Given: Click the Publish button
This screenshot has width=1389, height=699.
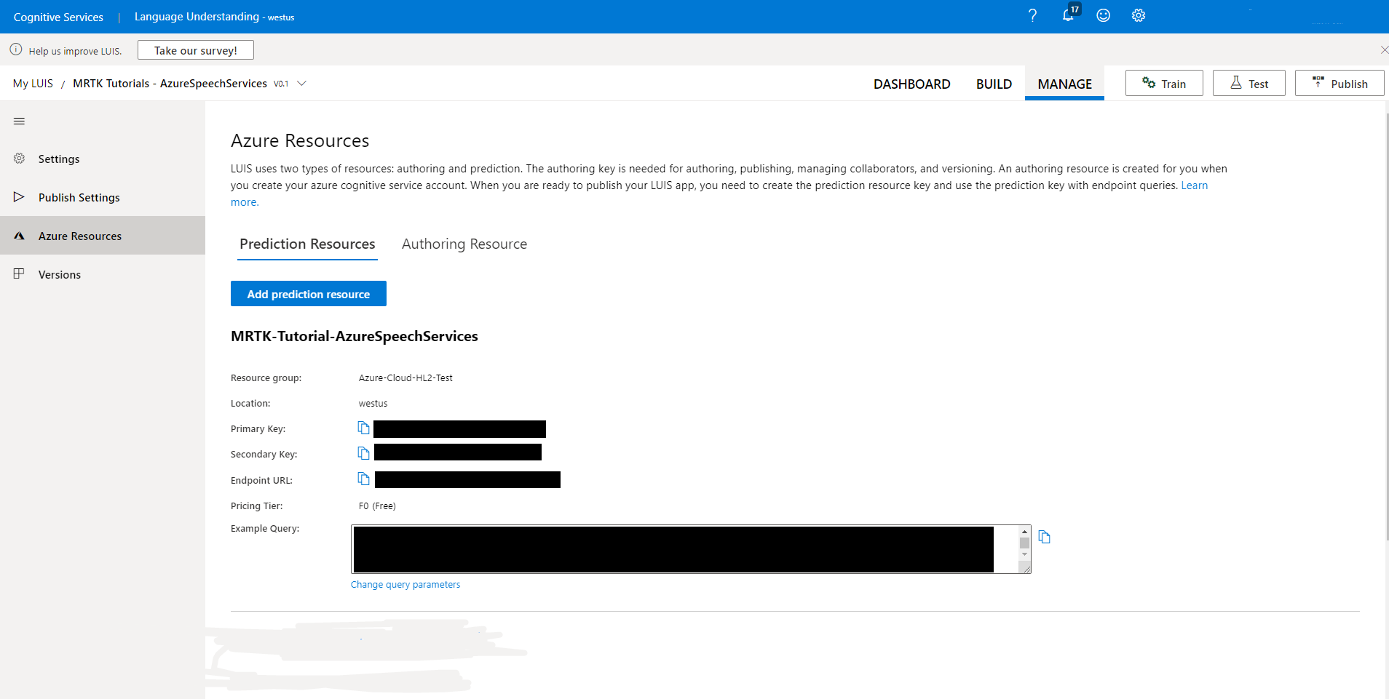Looking at the screenshot, I should (x=1339, y=83).
